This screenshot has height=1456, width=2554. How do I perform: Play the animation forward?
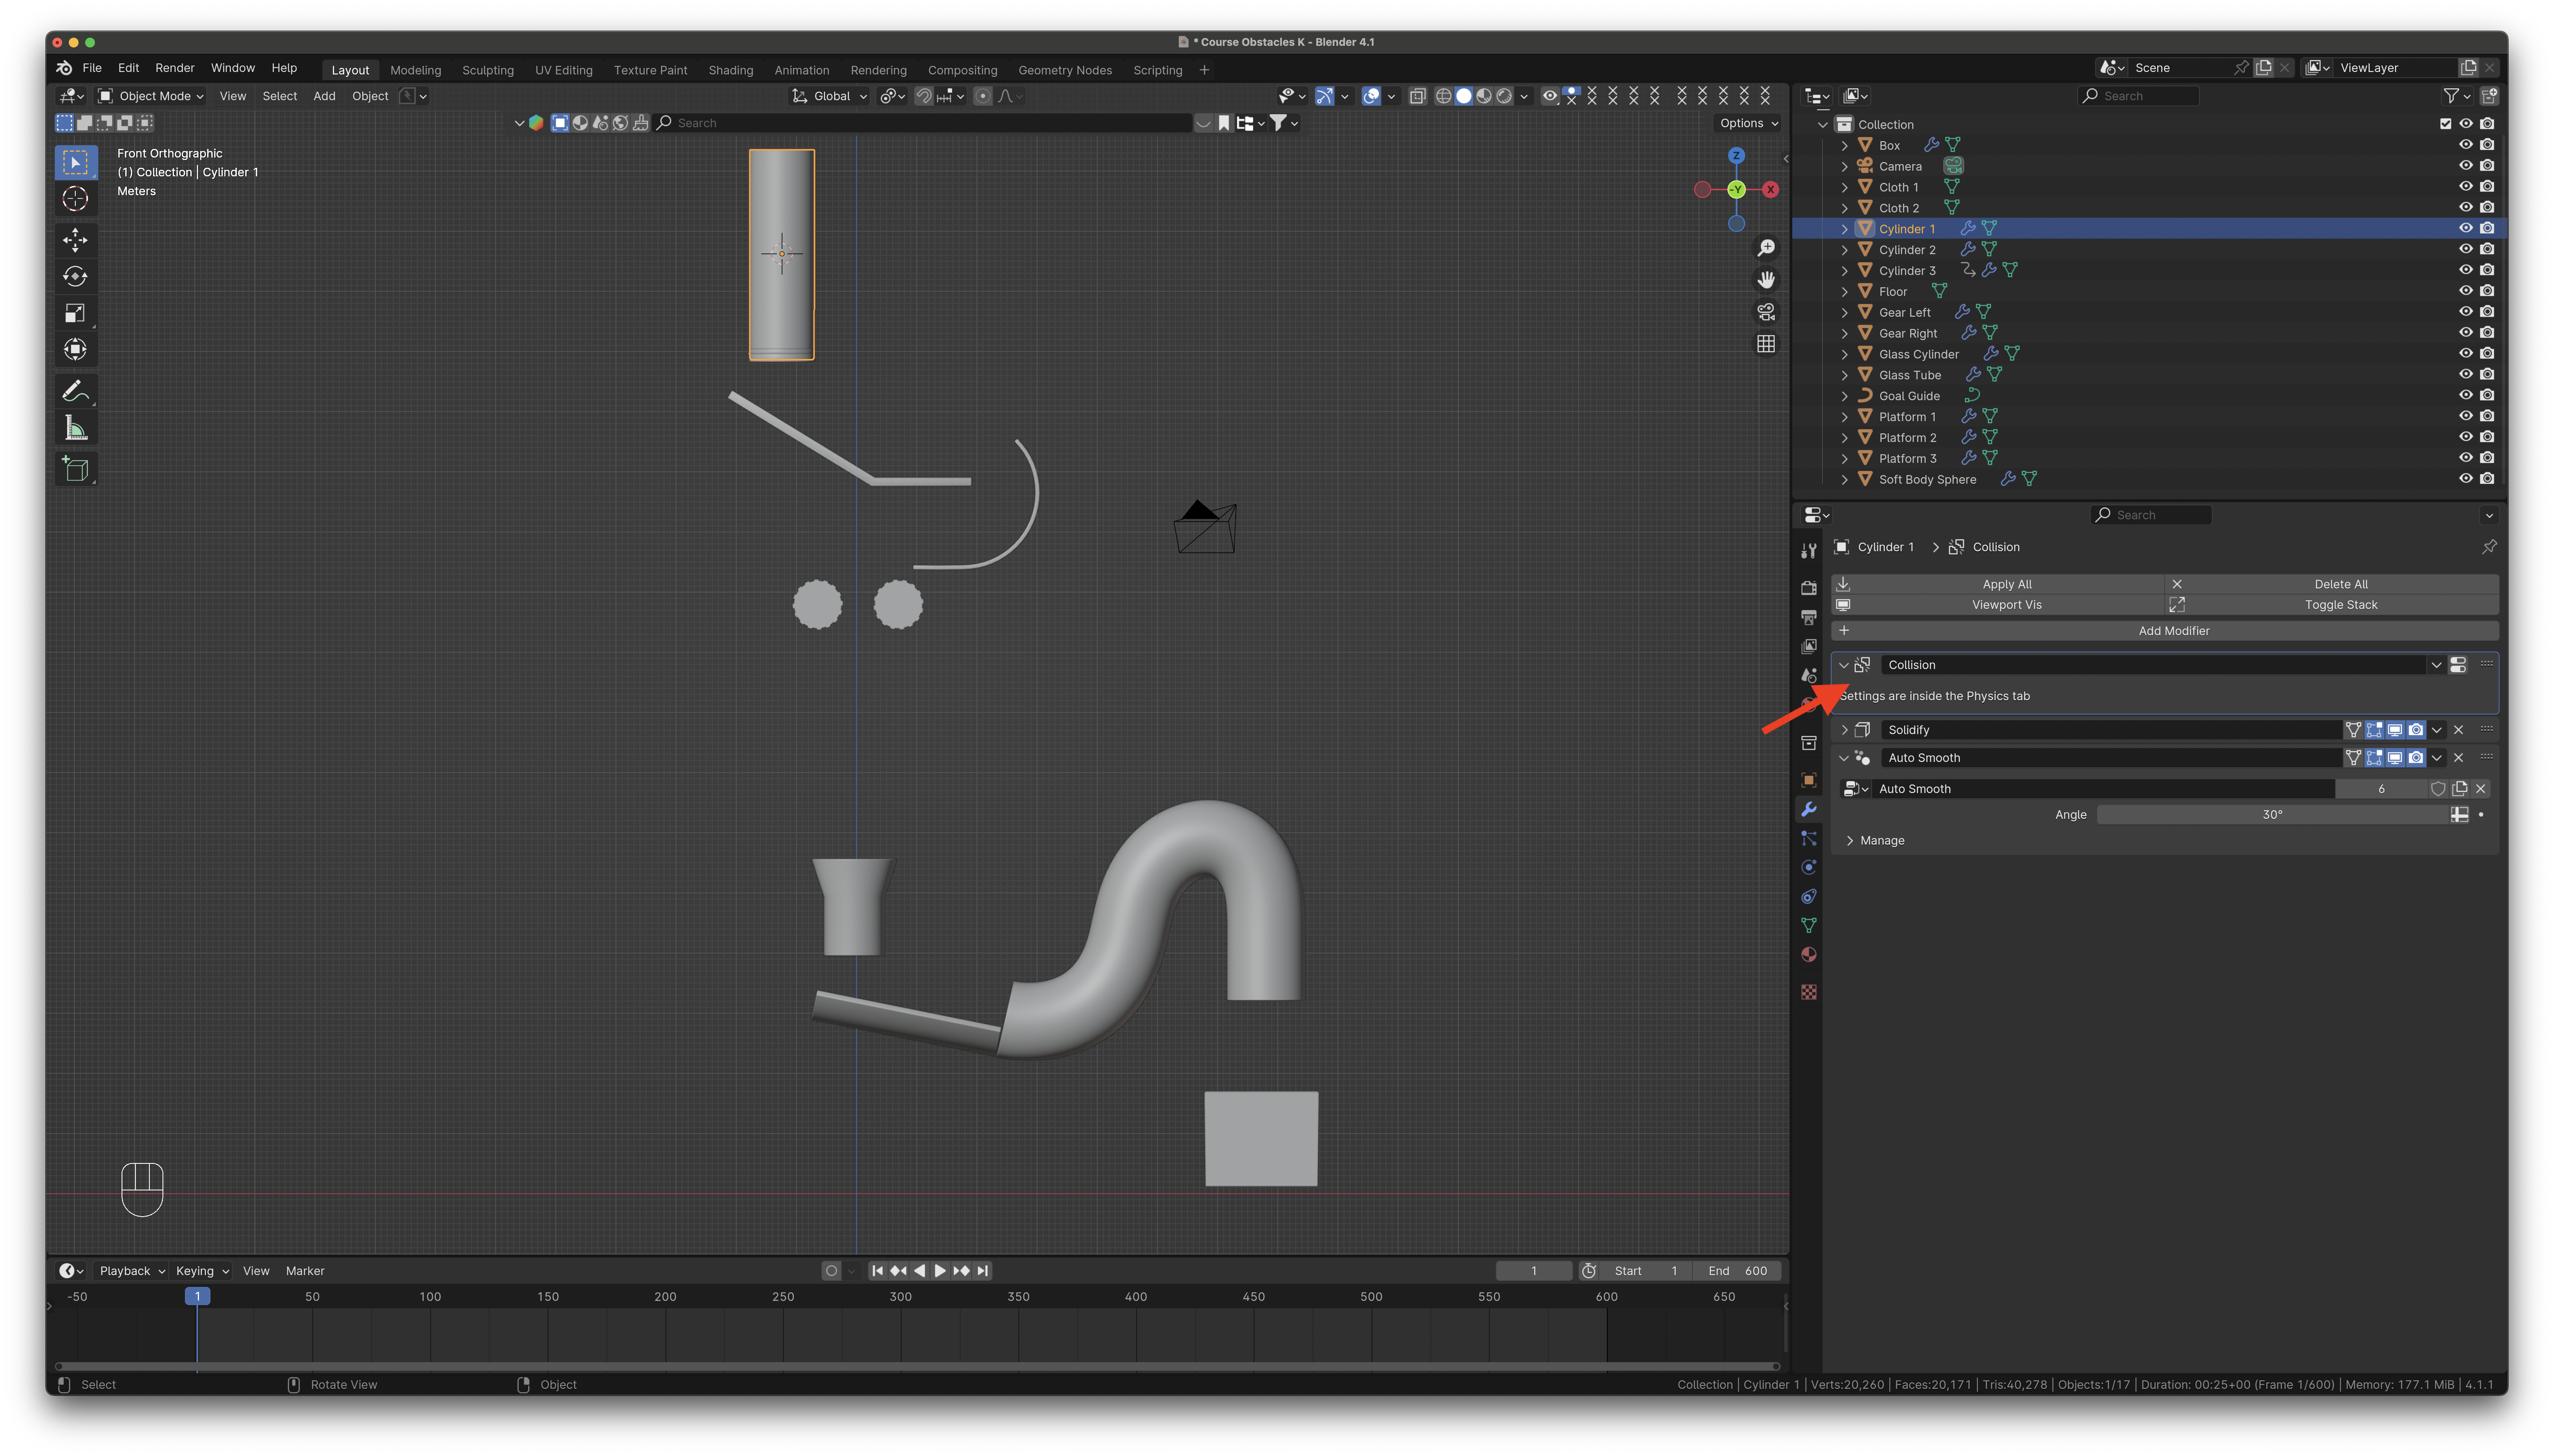940,1271
